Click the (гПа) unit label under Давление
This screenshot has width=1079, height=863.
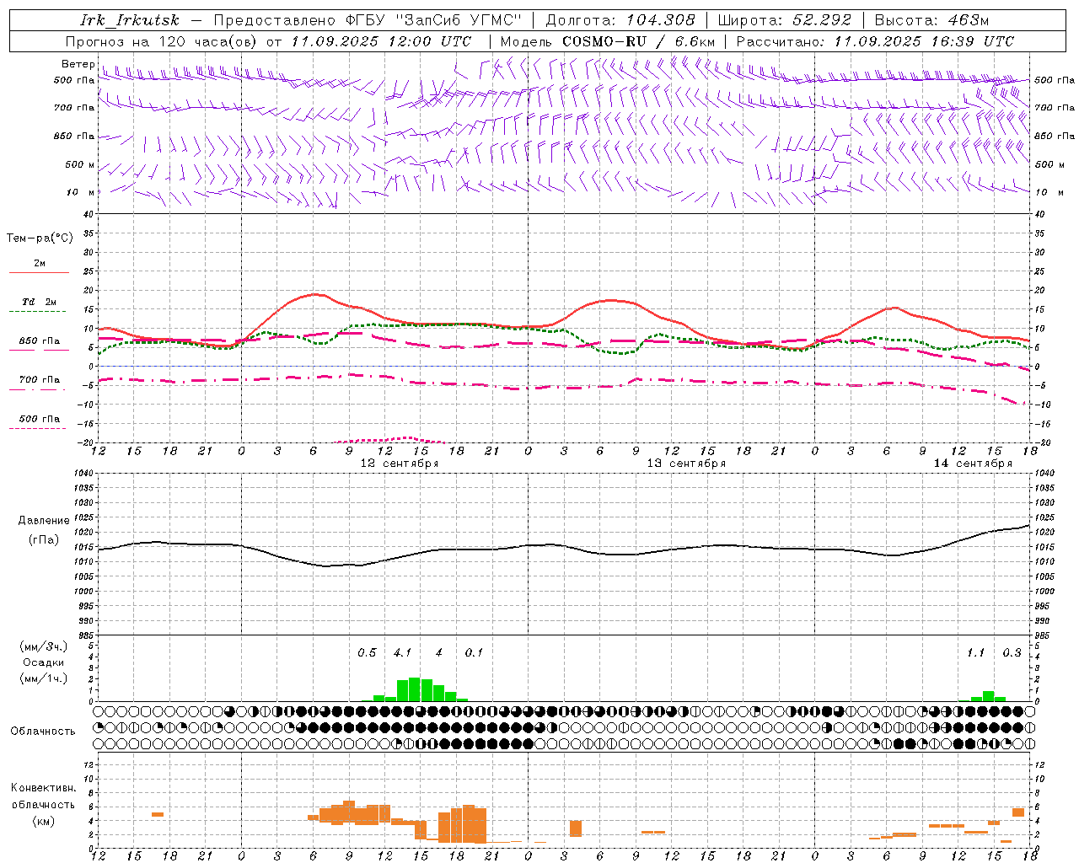pos(44,539)
